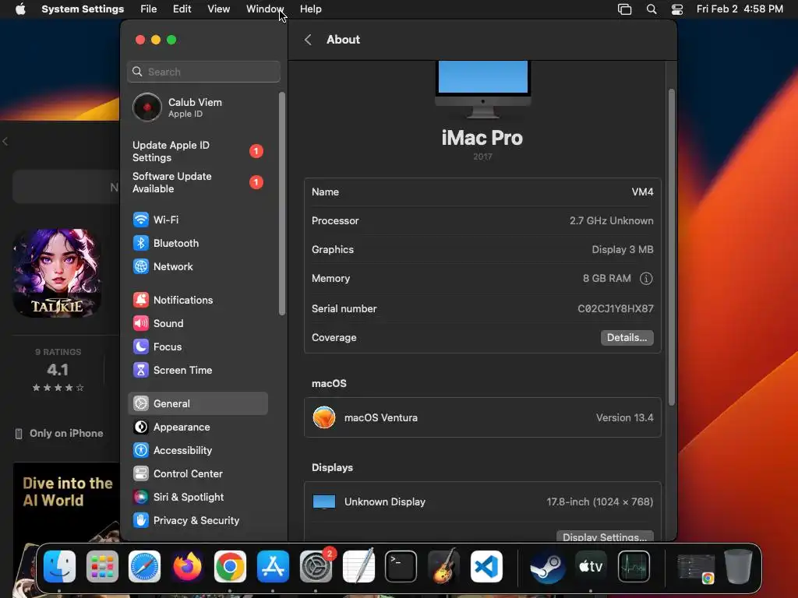
Task: Open the Help menu
Action: coord(310,9)
